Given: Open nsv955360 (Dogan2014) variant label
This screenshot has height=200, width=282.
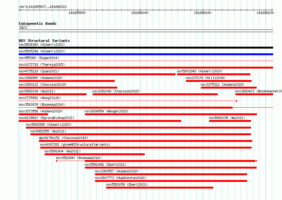Looking at the screenshot, I should (x=39, y=58).
